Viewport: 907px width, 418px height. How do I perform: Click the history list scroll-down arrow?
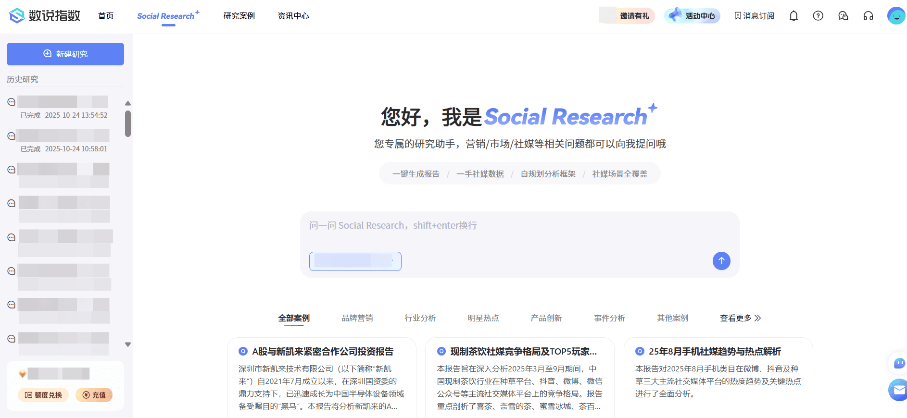point(128,344)
